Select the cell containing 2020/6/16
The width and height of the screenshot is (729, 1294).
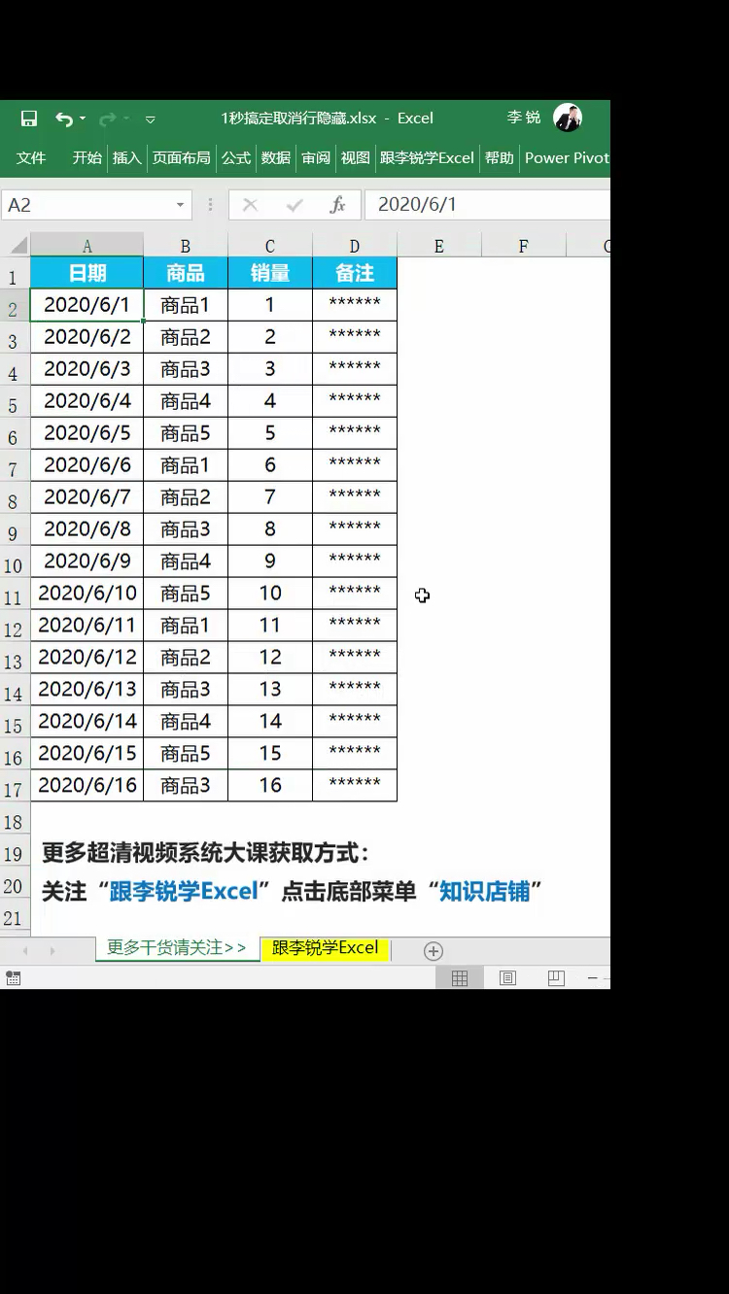coord(87,785)
